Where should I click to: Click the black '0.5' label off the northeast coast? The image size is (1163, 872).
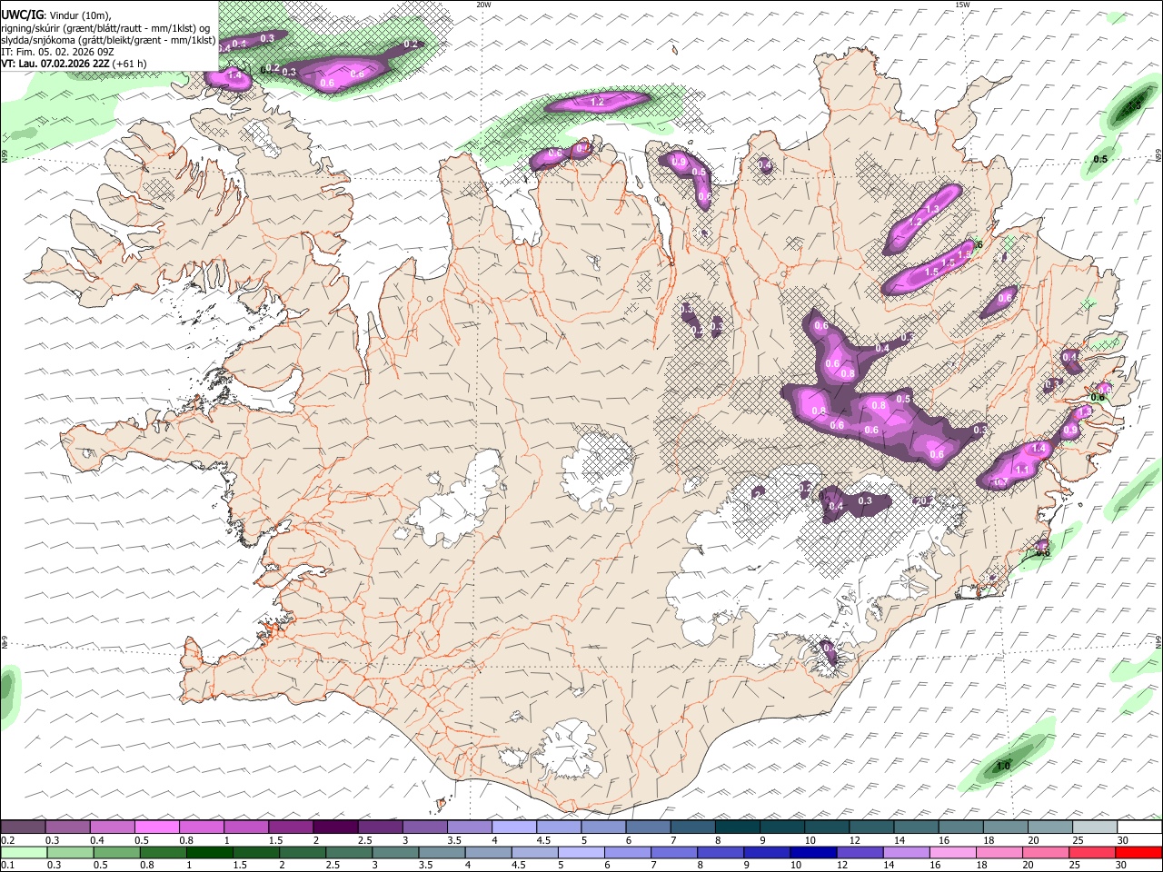pyautogui.click(x=1100, y=159)
